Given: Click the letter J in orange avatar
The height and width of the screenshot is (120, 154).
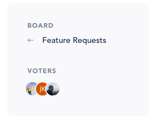Looking at the screenshot, I should [41, 89].
